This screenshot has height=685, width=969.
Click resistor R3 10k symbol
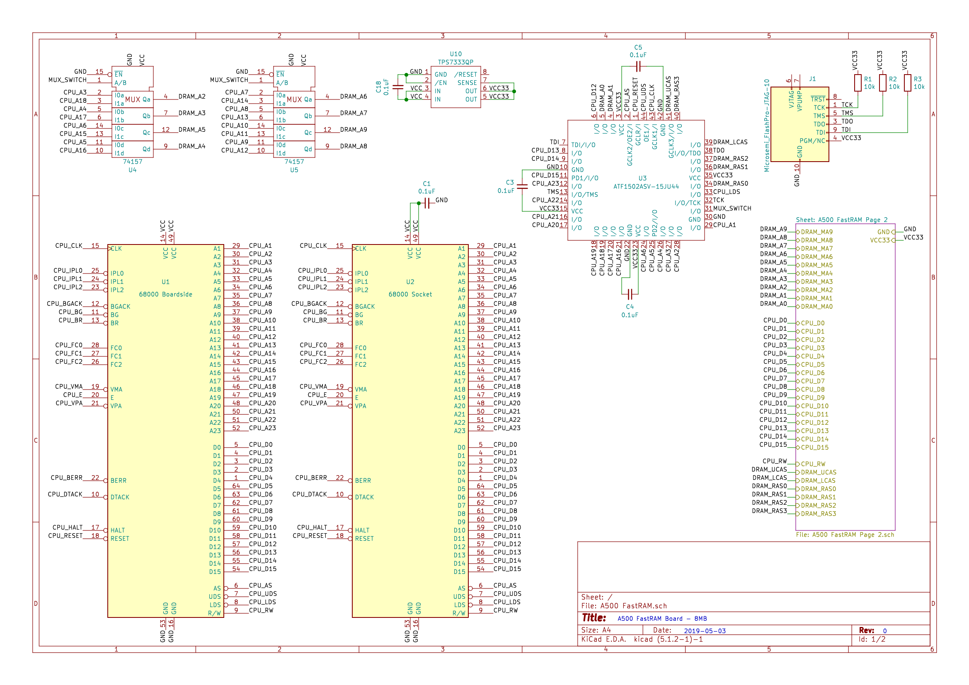pyautogui.click(x=907, y=83)
